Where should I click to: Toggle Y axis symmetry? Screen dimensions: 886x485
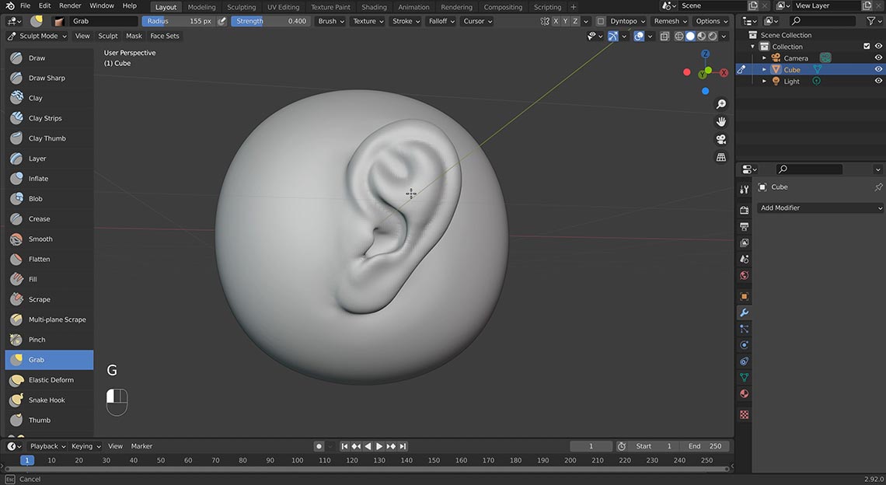coord(565,21)
